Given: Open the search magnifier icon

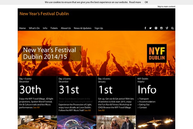Looking at the screenshot, I should coord(172,28).
